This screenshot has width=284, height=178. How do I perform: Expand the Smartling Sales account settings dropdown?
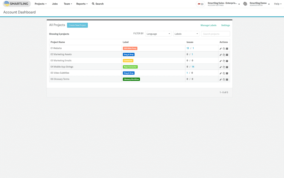click(224, 4)
